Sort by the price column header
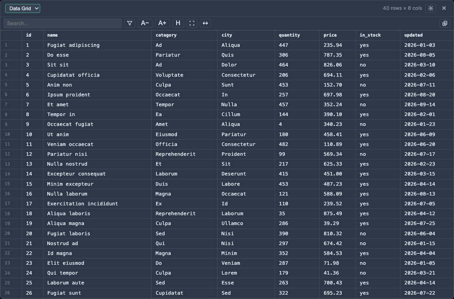Screen dimensions: 454x299 [x=338, y=35]
